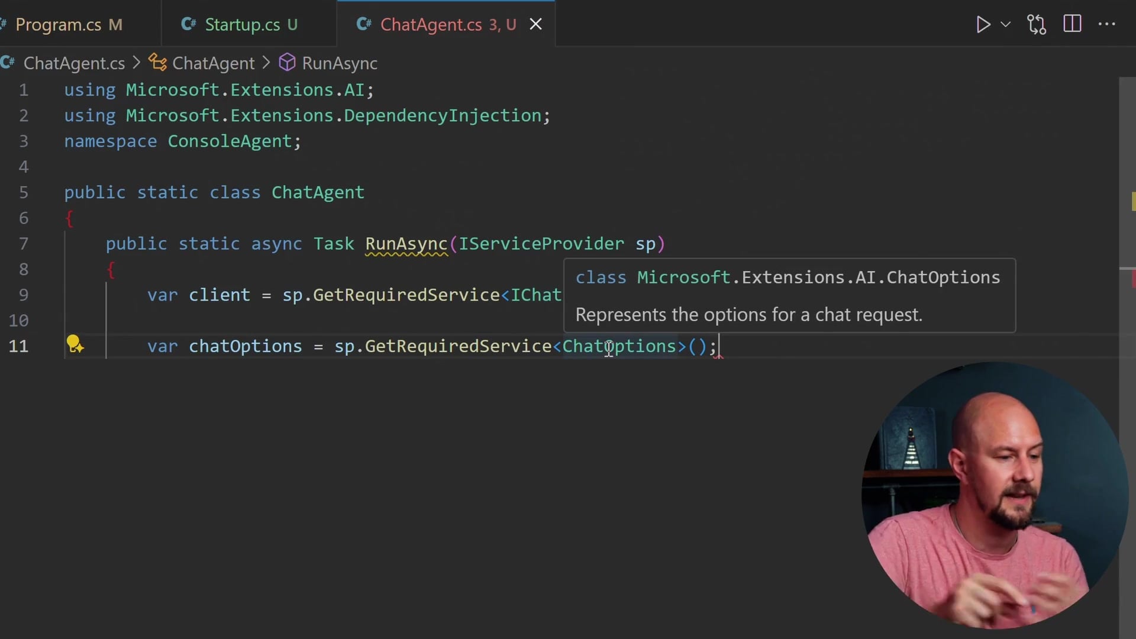
Task: Click the C# file icon in the breadcrumb
Action: [8, 63]
